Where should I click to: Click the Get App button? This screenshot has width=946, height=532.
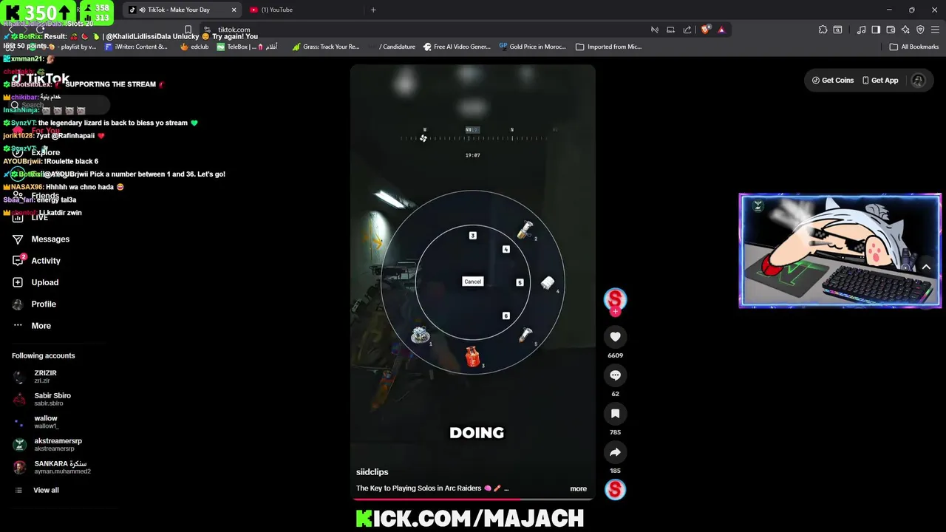879,81
